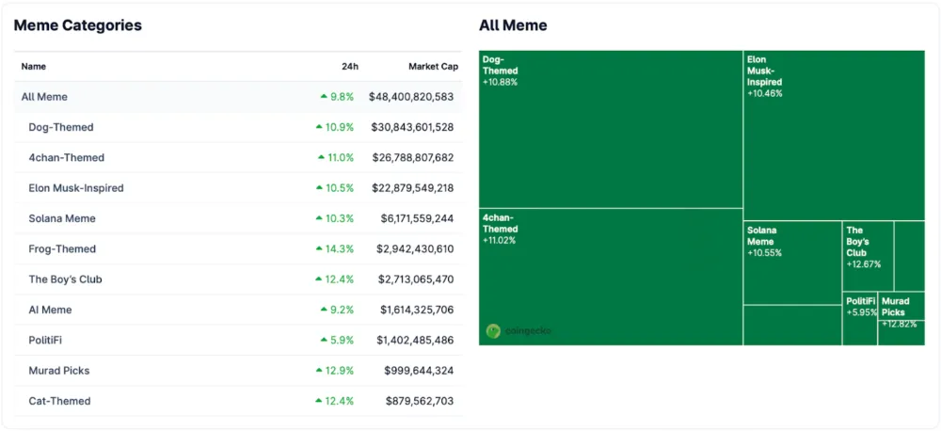
Task: Click the green arrow beside Frog-Themed 14.3%
Action: click(x=320, y=249)
